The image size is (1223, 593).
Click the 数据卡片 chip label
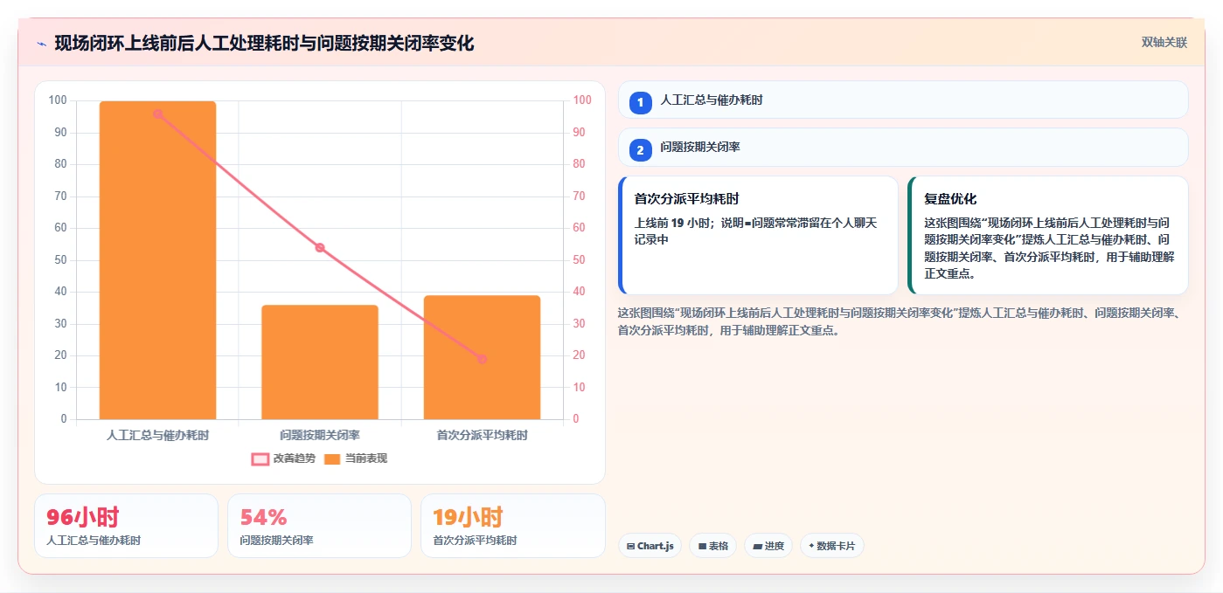tap(836, 546)
